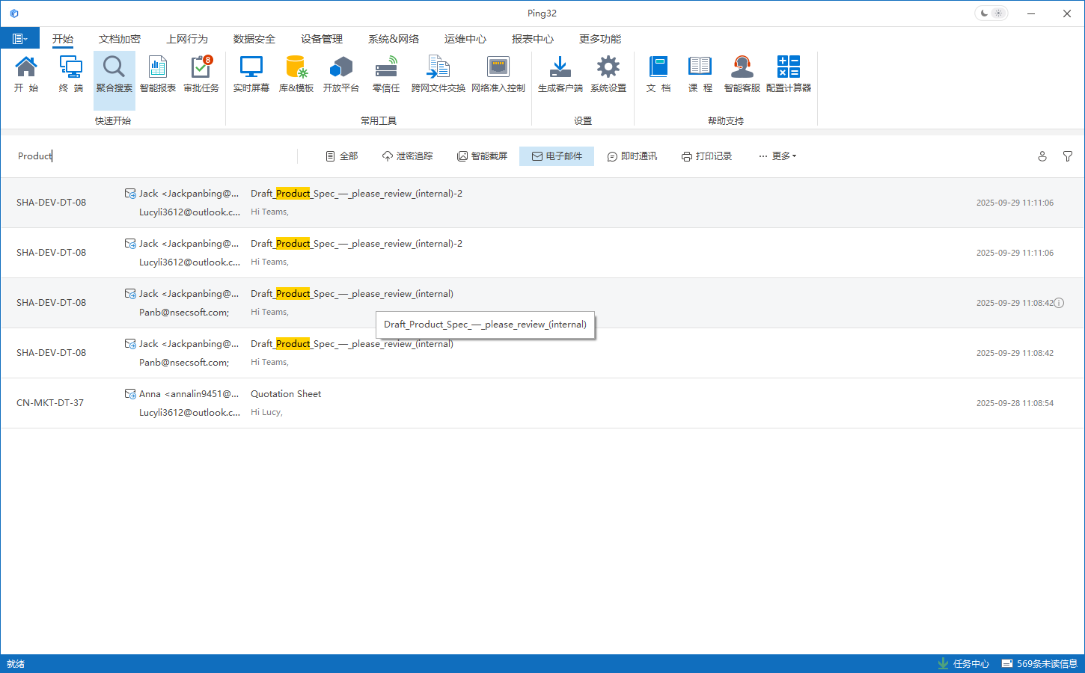Open the 智能客服 smart support icon
Viewport: 1085px width, 673px height.
pyautogui.click(x=742, y=74)
